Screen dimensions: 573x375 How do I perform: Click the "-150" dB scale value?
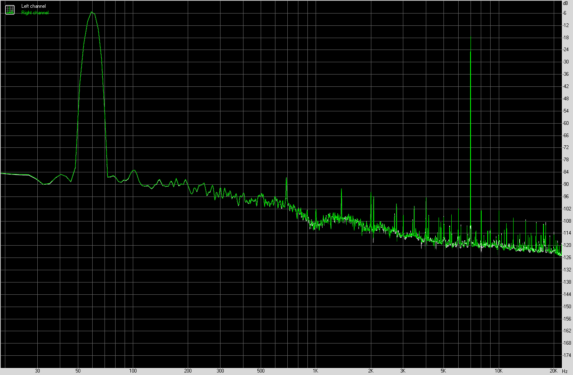tap(567, 306)
